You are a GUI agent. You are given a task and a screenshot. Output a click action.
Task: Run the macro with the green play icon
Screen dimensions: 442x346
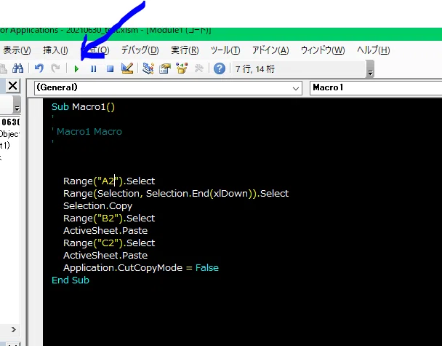click(76, 68)
